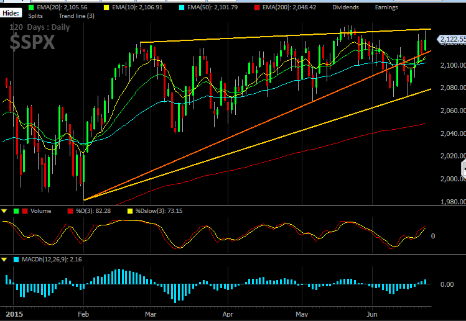Click the Feb label on the time axis
The image size is (466, 321).
pos(83,314)
